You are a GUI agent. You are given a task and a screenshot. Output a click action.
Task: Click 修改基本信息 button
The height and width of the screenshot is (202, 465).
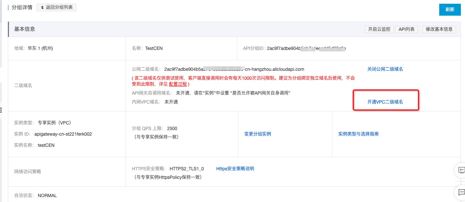click(439, 29)
